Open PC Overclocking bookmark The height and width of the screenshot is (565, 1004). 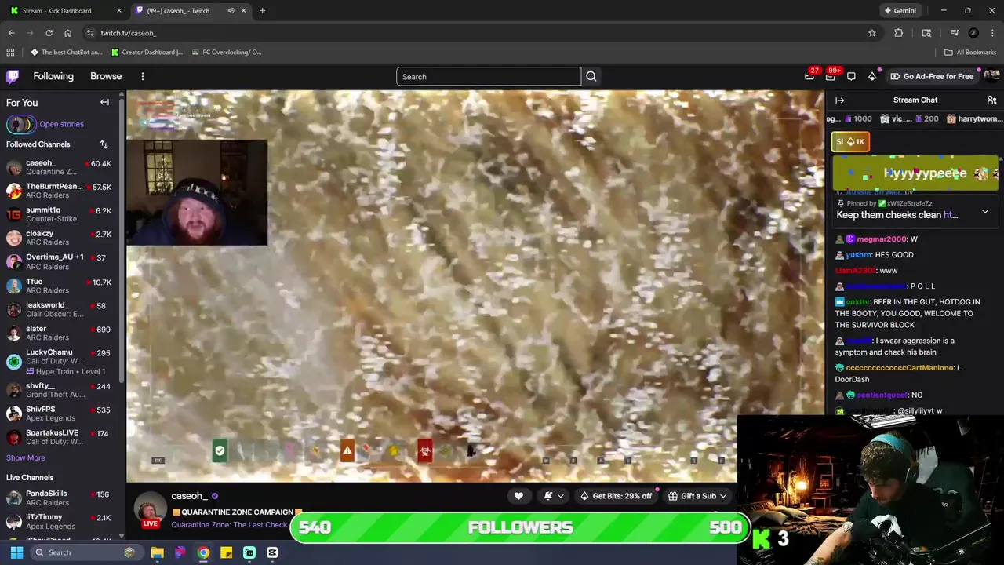coord(225,53)
